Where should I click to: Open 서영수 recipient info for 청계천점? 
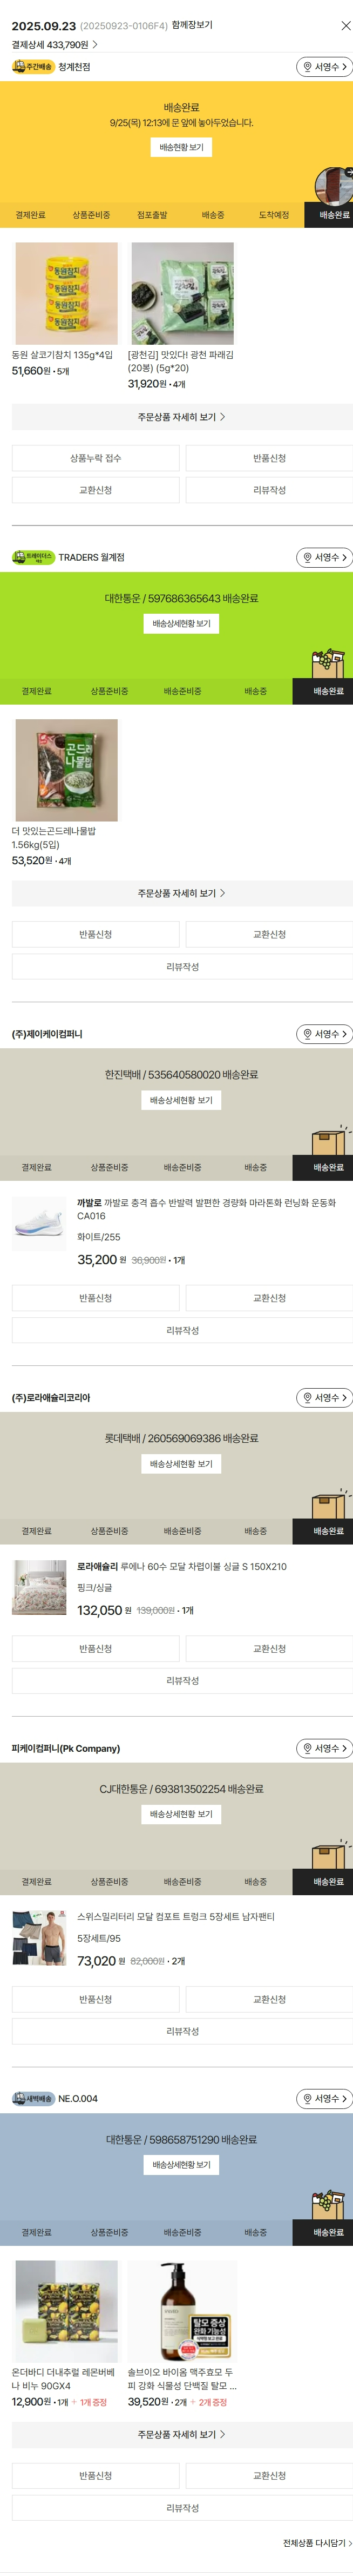tap(324, 67)
